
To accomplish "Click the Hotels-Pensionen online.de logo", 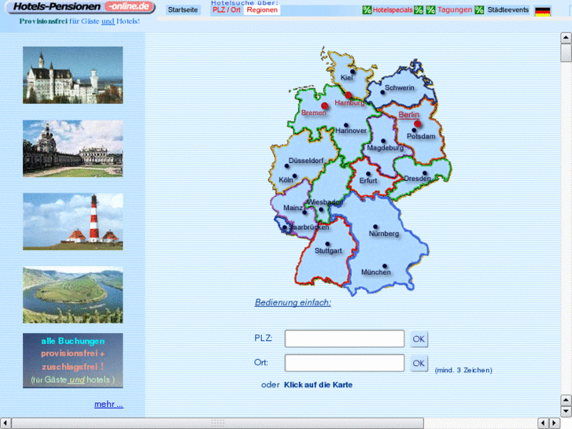I will 81,7.
